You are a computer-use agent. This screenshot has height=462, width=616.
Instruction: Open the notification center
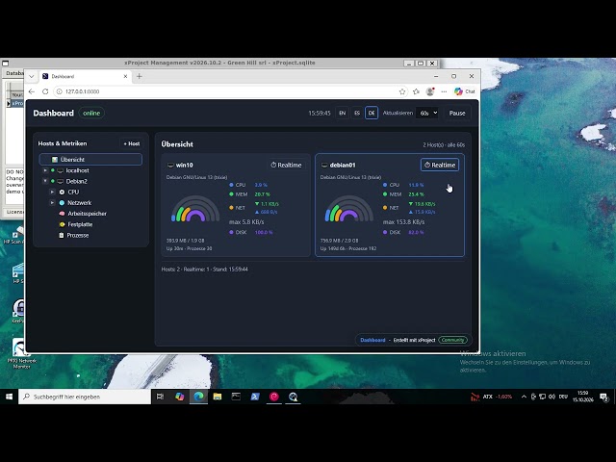pyautogui.click(x=604, y=398)
